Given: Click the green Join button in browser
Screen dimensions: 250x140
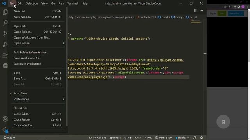Looking at the screenshot, I should (x=222, y=14).
